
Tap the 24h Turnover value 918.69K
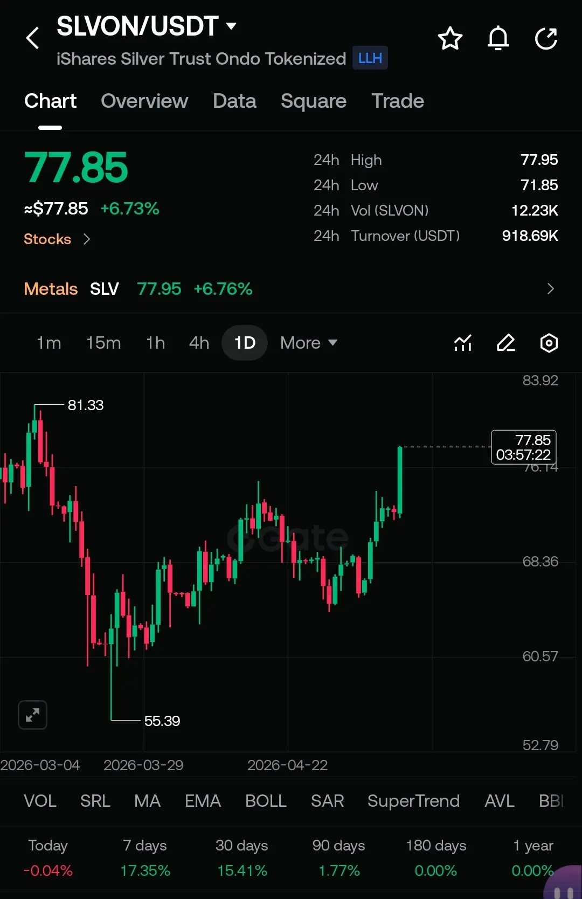[x=530, y=236]
